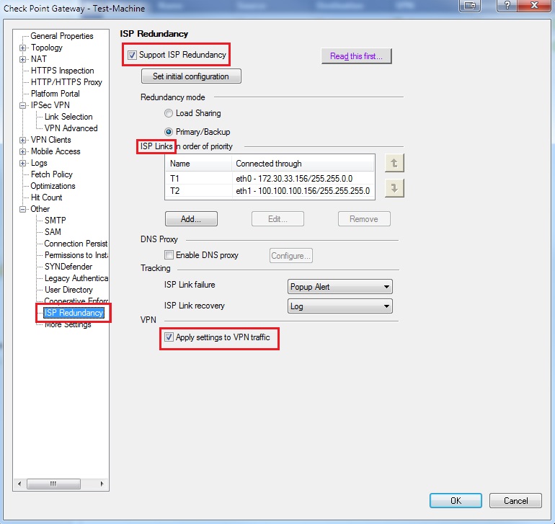
Task: Expand the Logs tree node
Action: coord(22,163)
